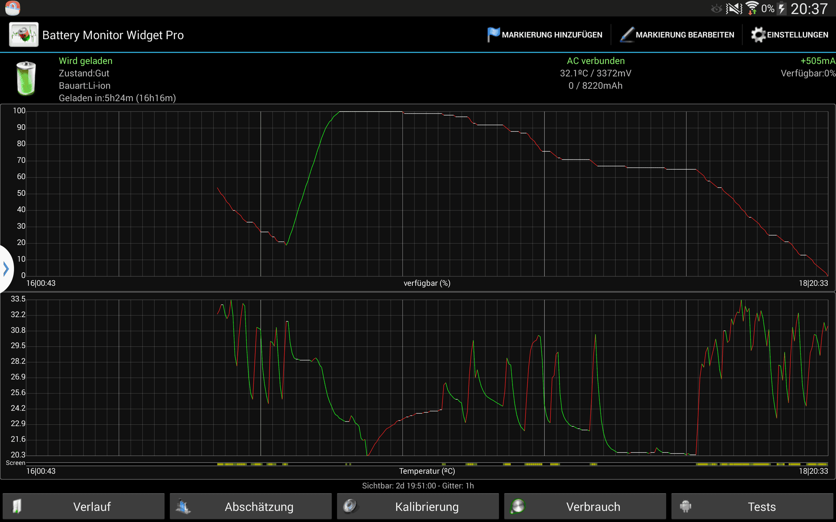Tap the status bar clock 20:37
Screen dimensions: 836x522
click(809, 9)
